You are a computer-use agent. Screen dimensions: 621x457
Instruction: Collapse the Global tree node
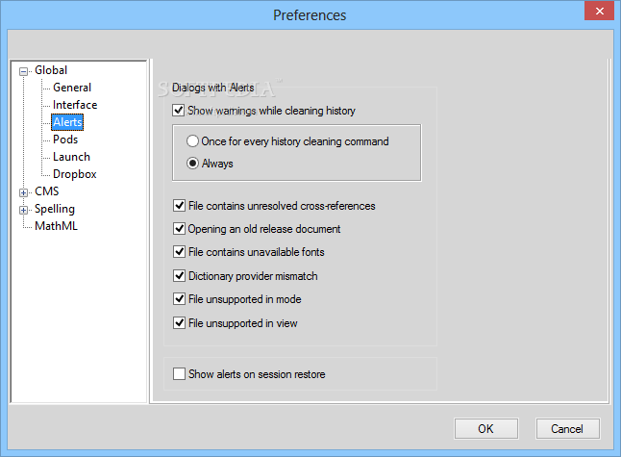[23, 71]
